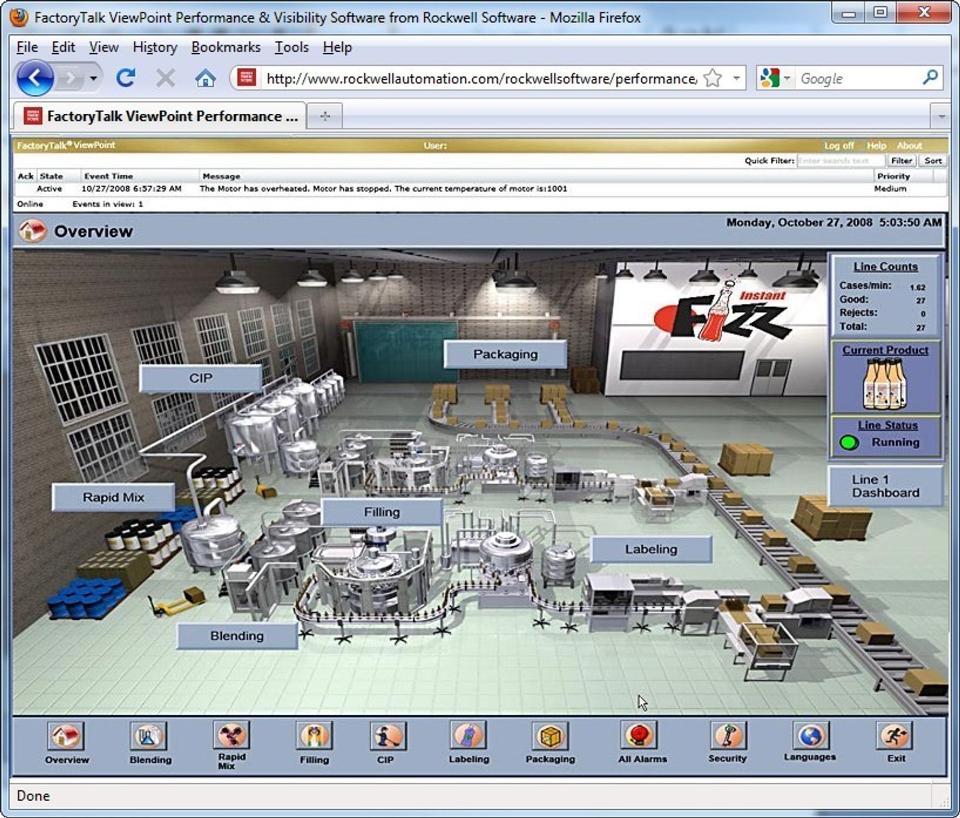Open the Edit menu
The height and width of the screenshot is (818, 960).
point(63,47)
